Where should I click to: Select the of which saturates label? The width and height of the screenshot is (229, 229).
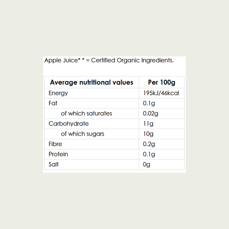click(x=86, y=113)
